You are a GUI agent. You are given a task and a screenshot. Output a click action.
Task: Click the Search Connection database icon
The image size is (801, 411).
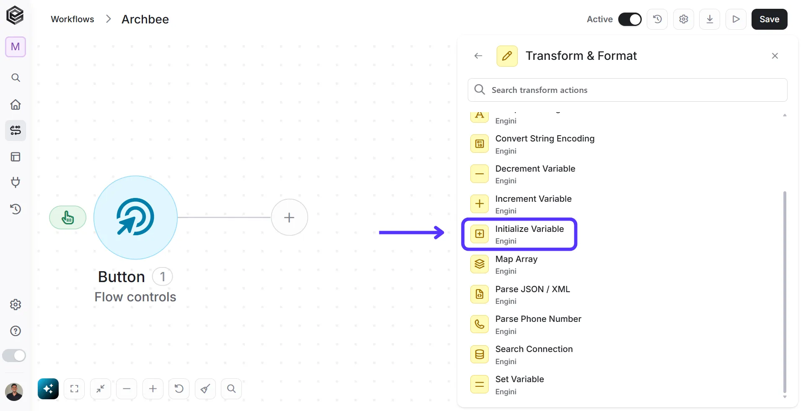pos(480,354)
